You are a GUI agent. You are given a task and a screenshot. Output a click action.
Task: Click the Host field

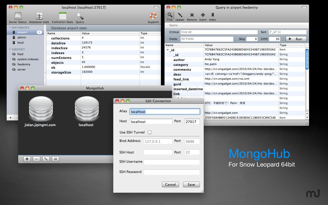(x=151, y=122)
